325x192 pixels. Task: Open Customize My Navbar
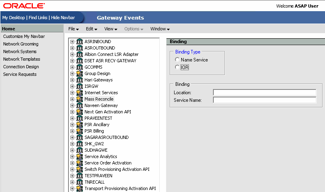(x=24, y=36)
